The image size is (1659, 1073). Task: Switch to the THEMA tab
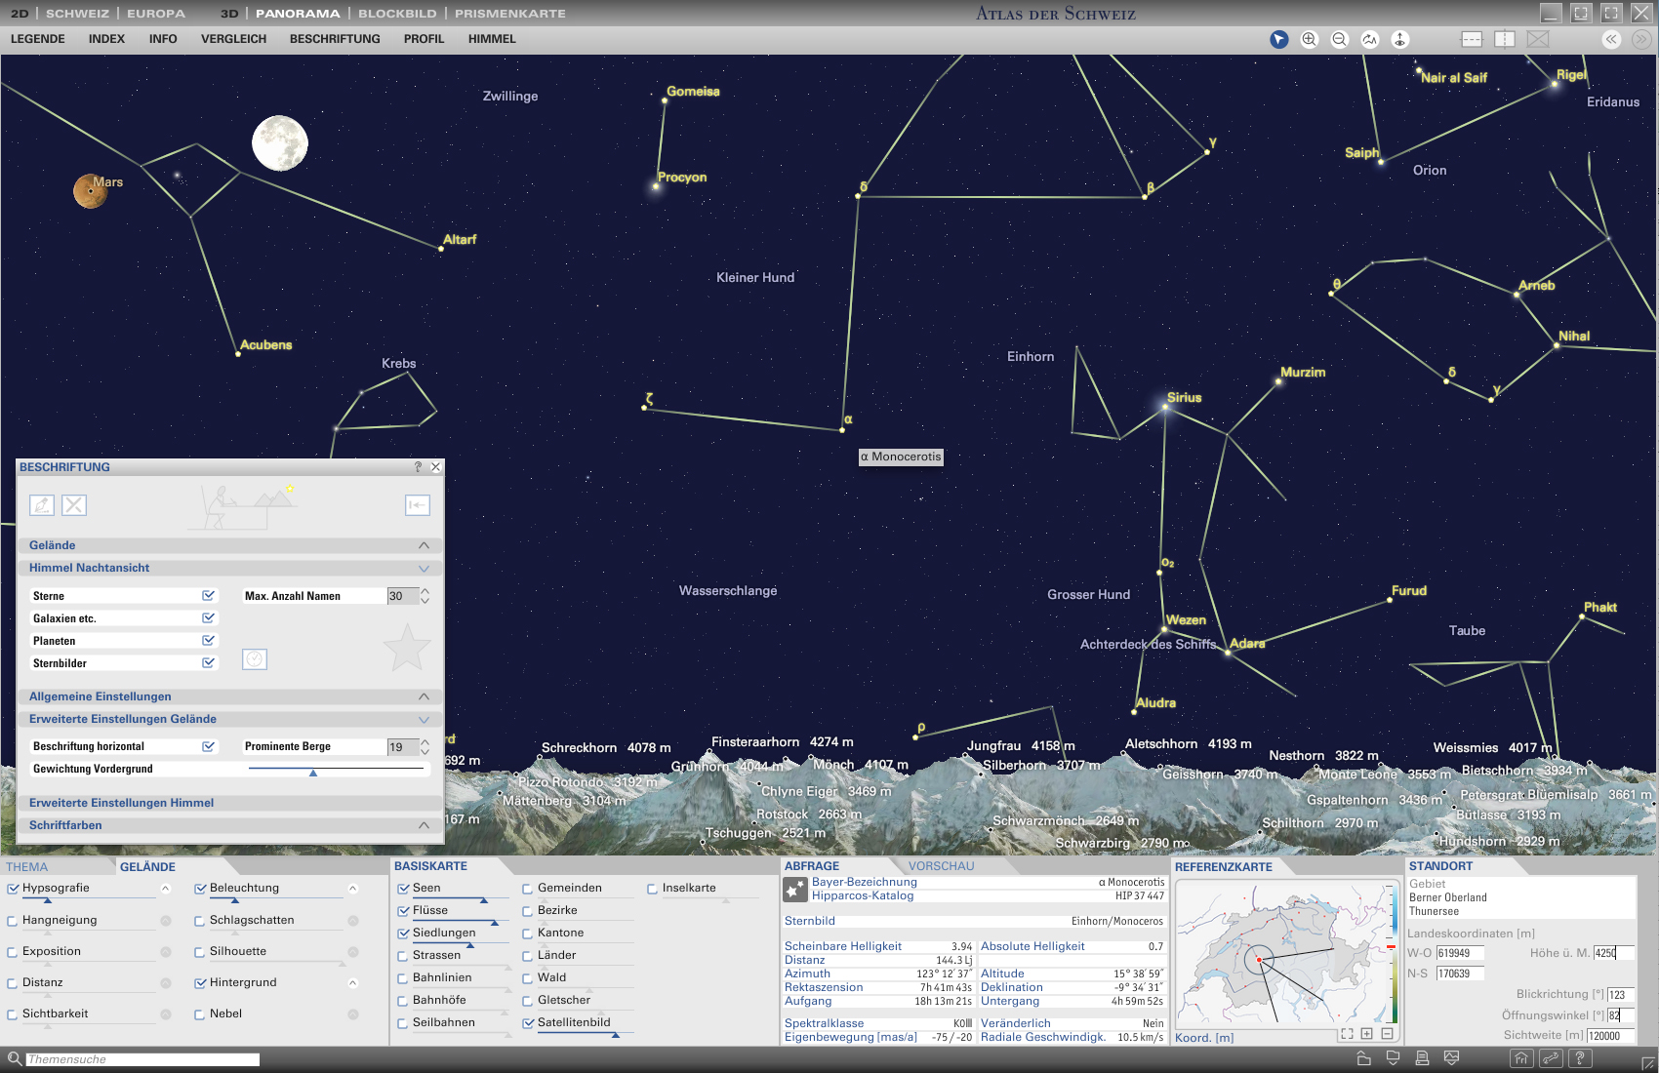[x=26, y=867]
